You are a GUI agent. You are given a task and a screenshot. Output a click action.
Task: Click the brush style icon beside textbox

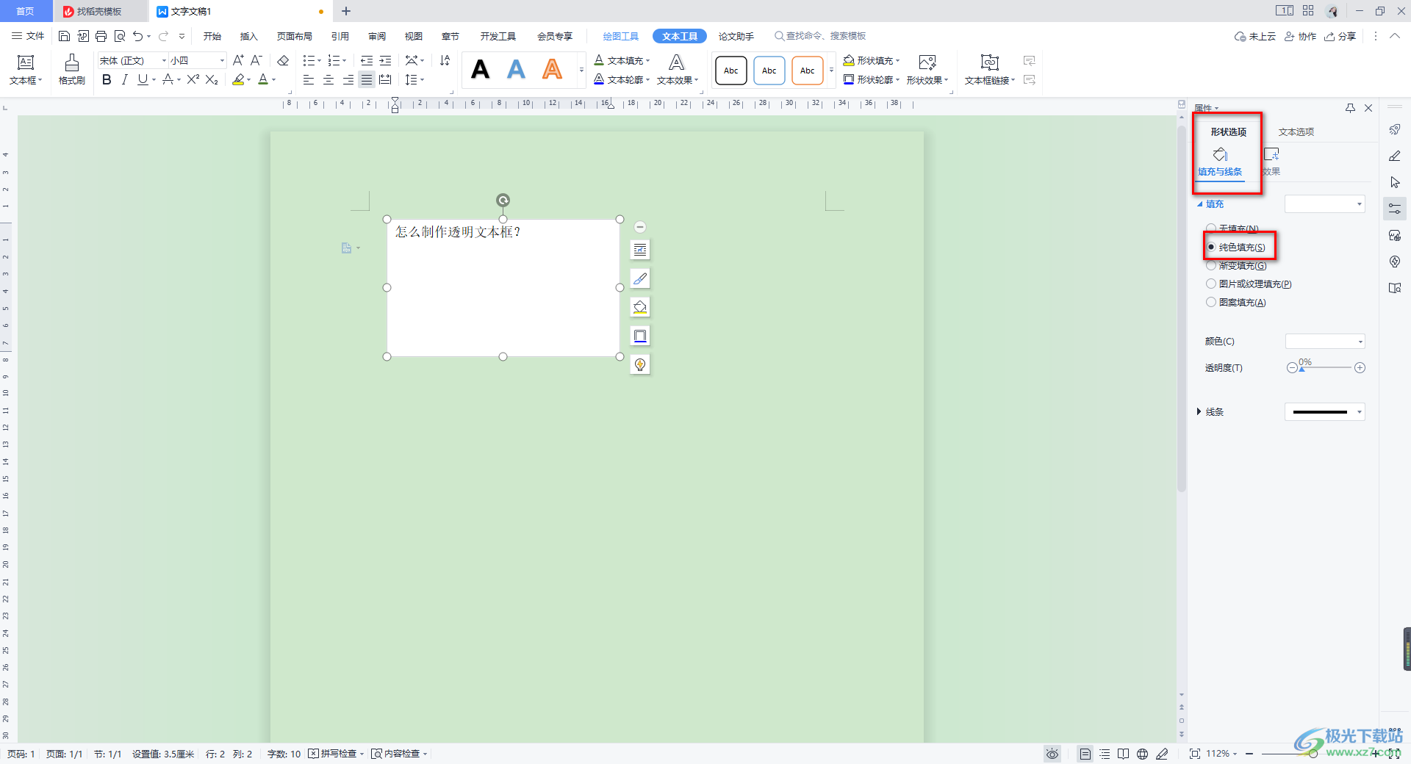coord(640,278)
